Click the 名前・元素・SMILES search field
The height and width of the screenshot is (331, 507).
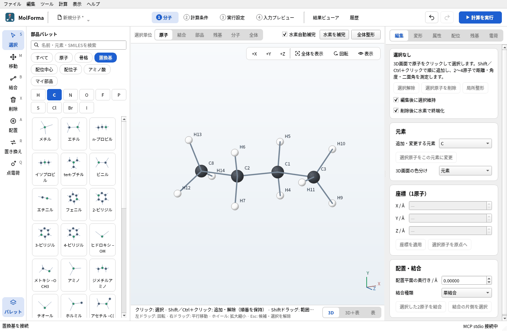79,45
